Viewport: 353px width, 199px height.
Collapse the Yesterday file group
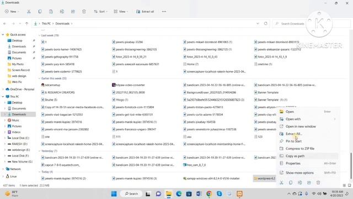click(39, 151)
